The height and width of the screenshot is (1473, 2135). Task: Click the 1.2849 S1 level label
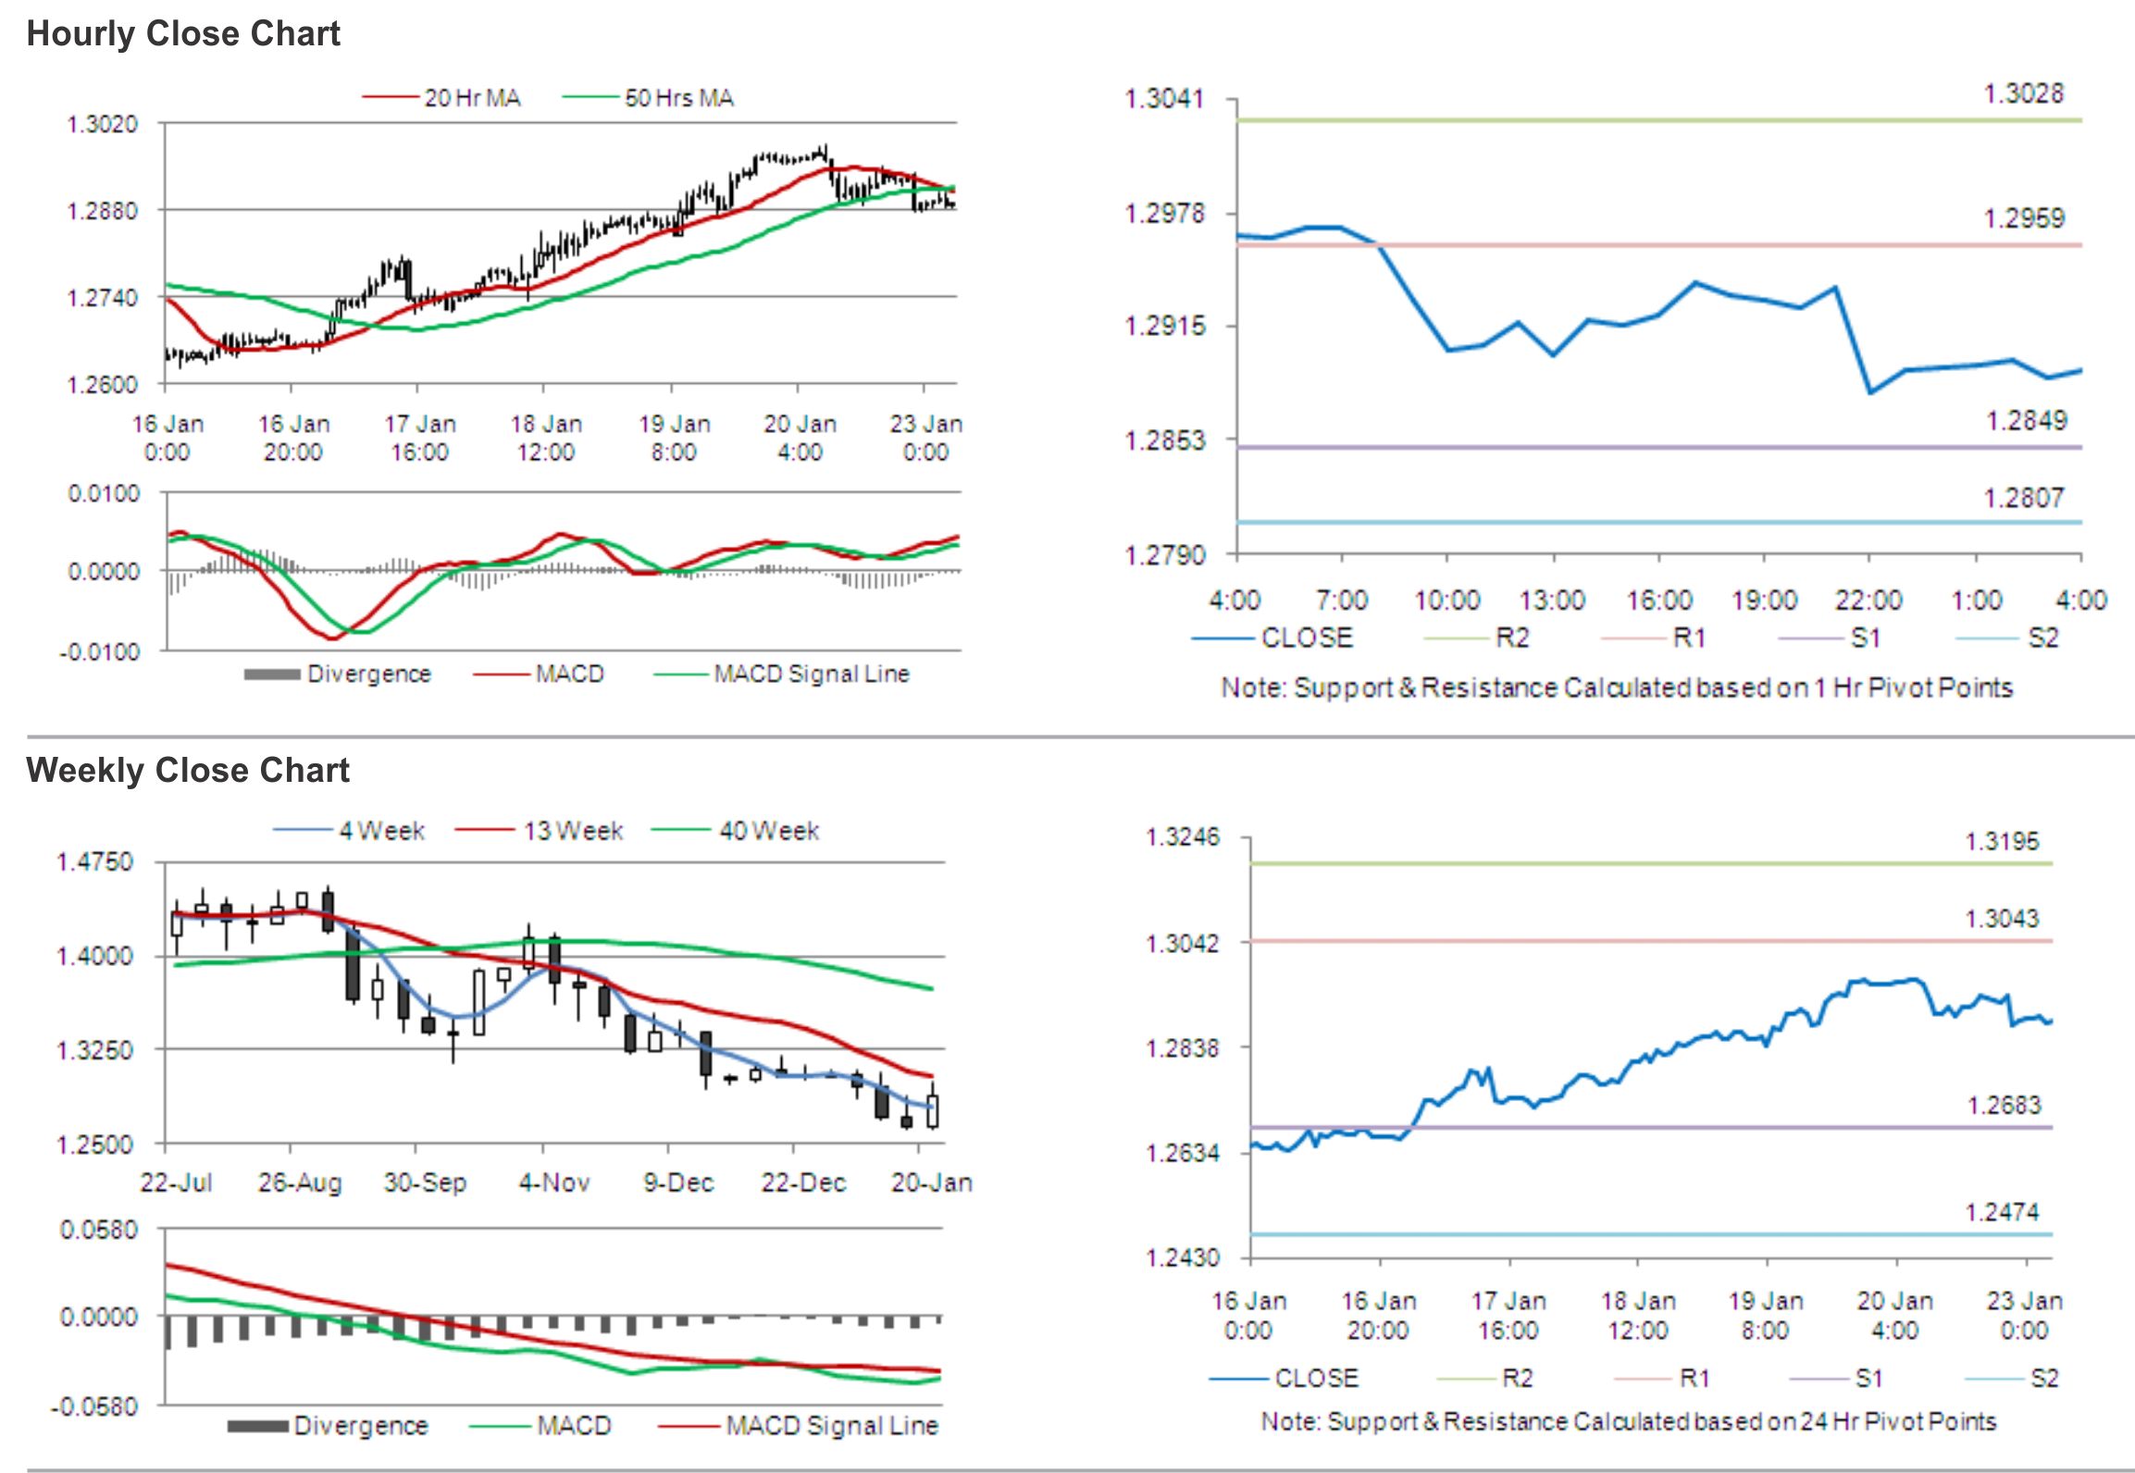pos(2026,421)
